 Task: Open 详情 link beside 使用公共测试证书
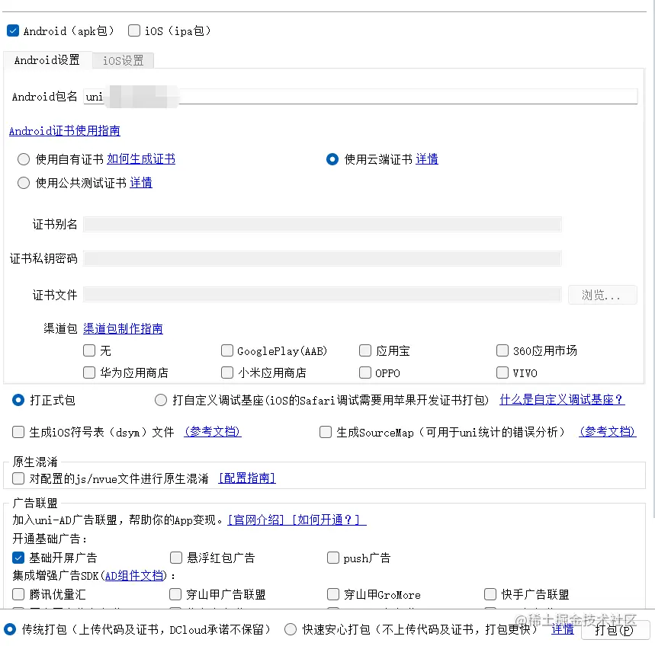[141, 183]
